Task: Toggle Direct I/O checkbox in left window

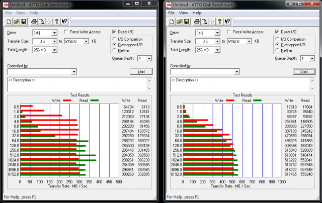Action: coord(114,32)
